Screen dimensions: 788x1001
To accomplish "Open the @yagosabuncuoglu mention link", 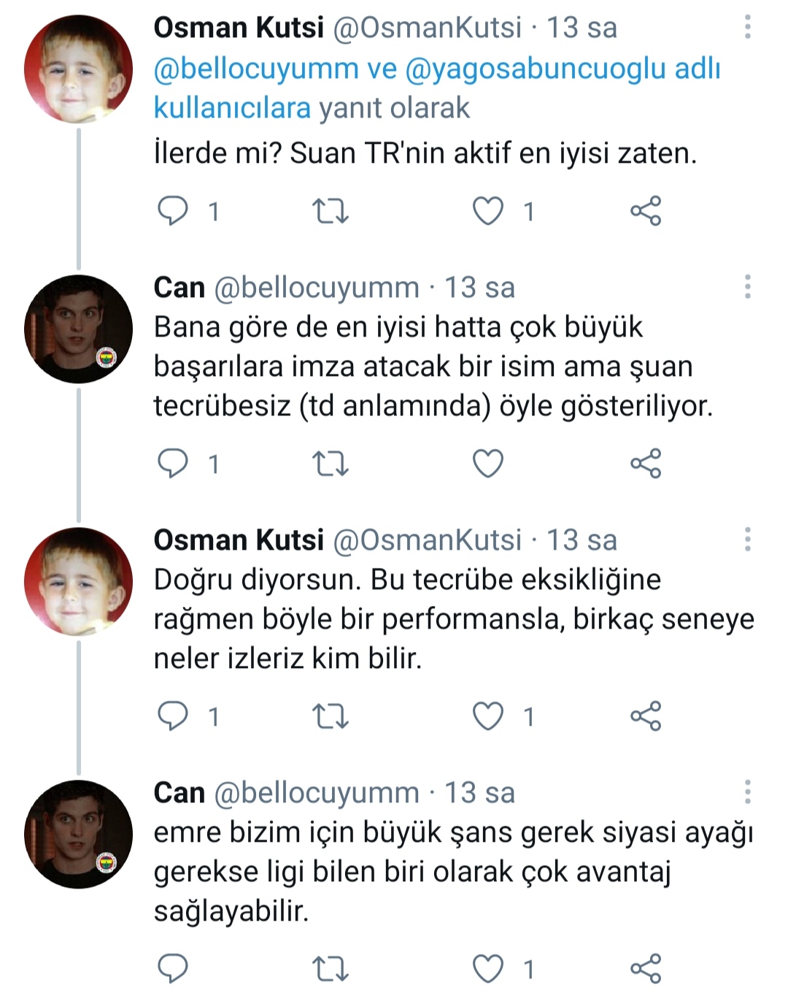I will click(x=536, y=69).
